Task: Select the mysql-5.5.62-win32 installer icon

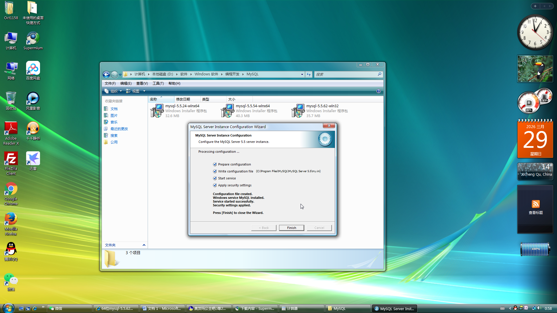Action: [x=298, y=111]
